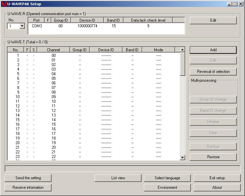The height and width of the screenshot is (196, 245).
Task: Select the COM3 port row
Action: click(106, 26)
